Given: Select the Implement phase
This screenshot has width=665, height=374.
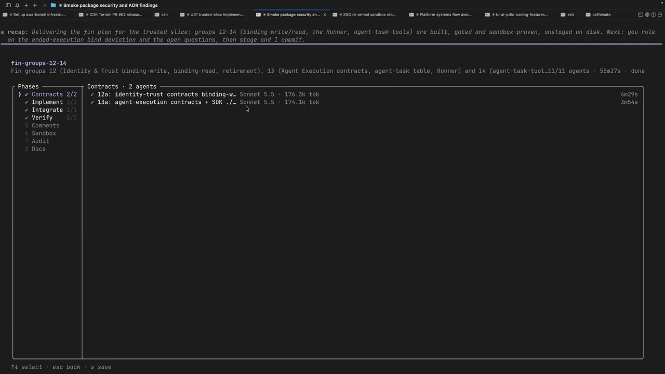Looking at the screenshot, I should 50,102.
